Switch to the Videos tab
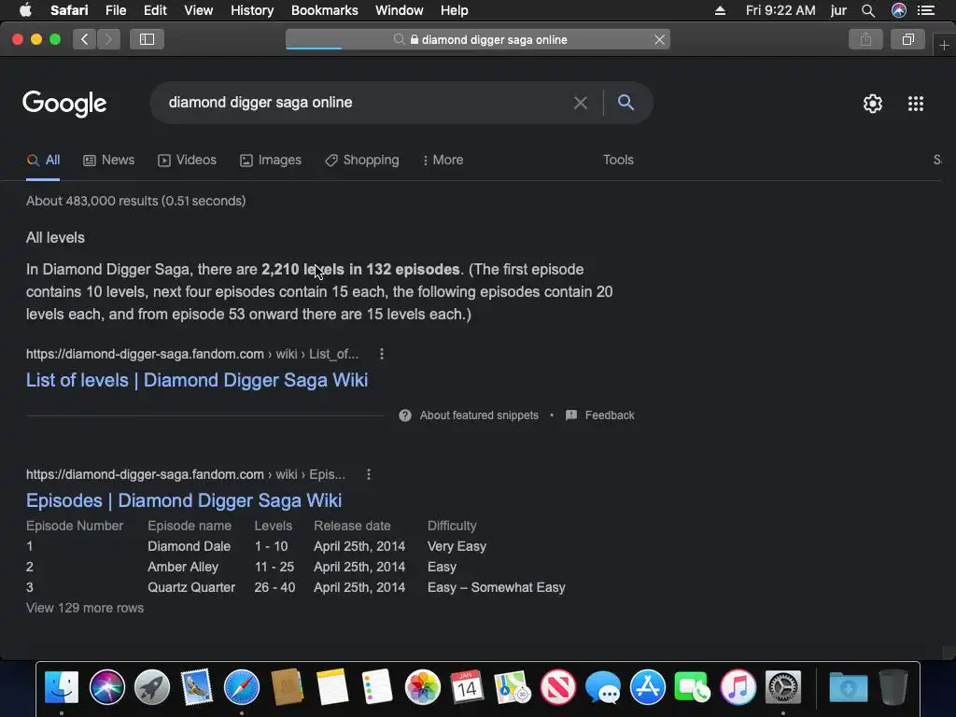 [187, 160]
